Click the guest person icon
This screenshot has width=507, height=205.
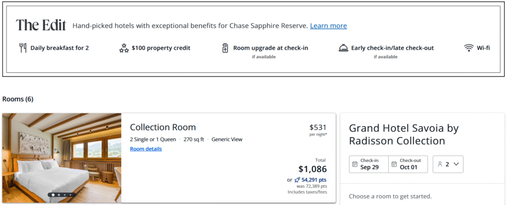pyautogui.click(x=440, y=164)
